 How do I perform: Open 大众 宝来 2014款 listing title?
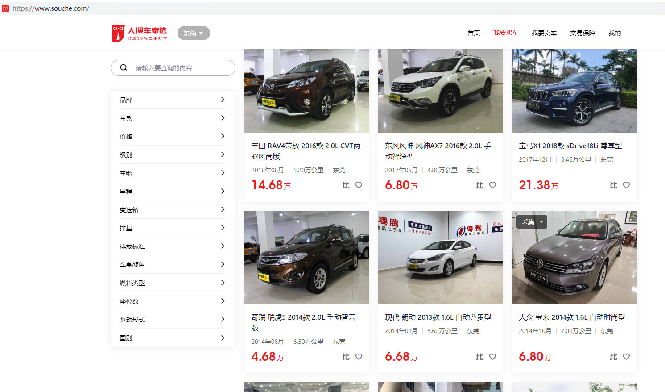click(x=572, y=317)
